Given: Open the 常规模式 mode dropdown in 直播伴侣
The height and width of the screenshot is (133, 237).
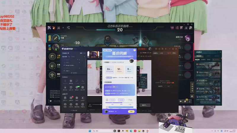Looking at the screenshot, I should (66, 53).
